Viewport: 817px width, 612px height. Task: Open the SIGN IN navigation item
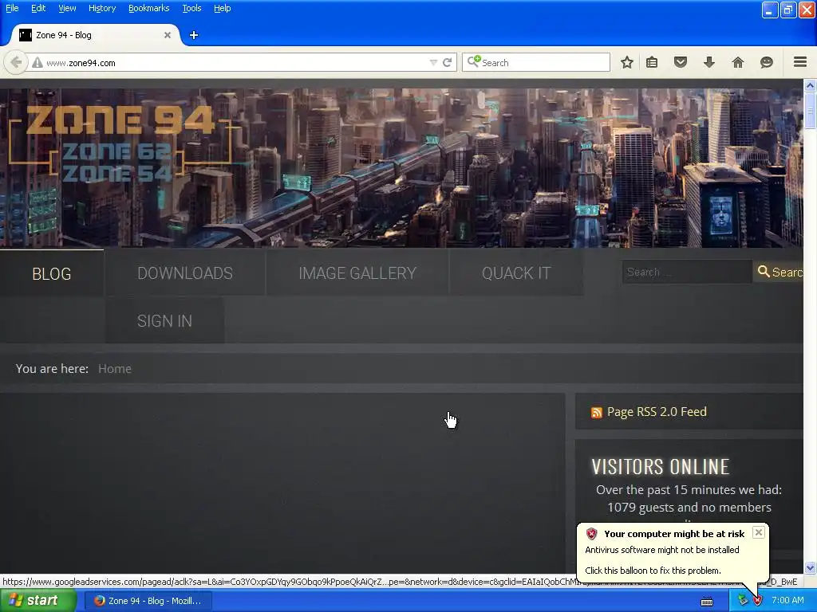pyautogui.click(x=164, y=321)
